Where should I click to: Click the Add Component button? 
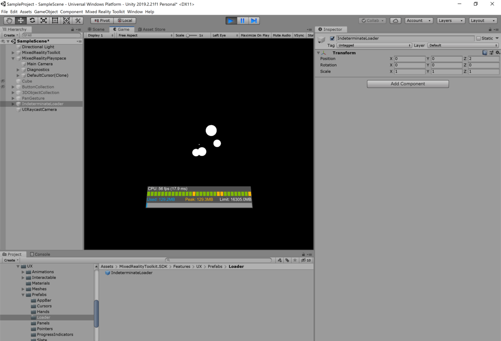[408, 84]
